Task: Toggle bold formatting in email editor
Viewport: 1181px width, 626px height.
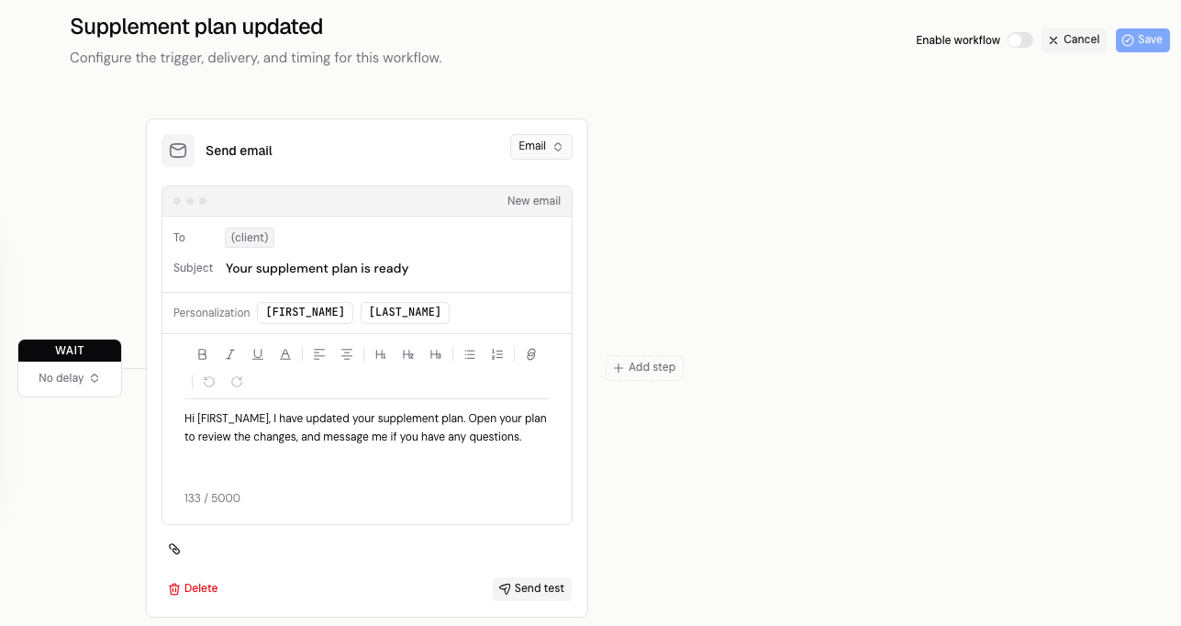Action: 203,354
